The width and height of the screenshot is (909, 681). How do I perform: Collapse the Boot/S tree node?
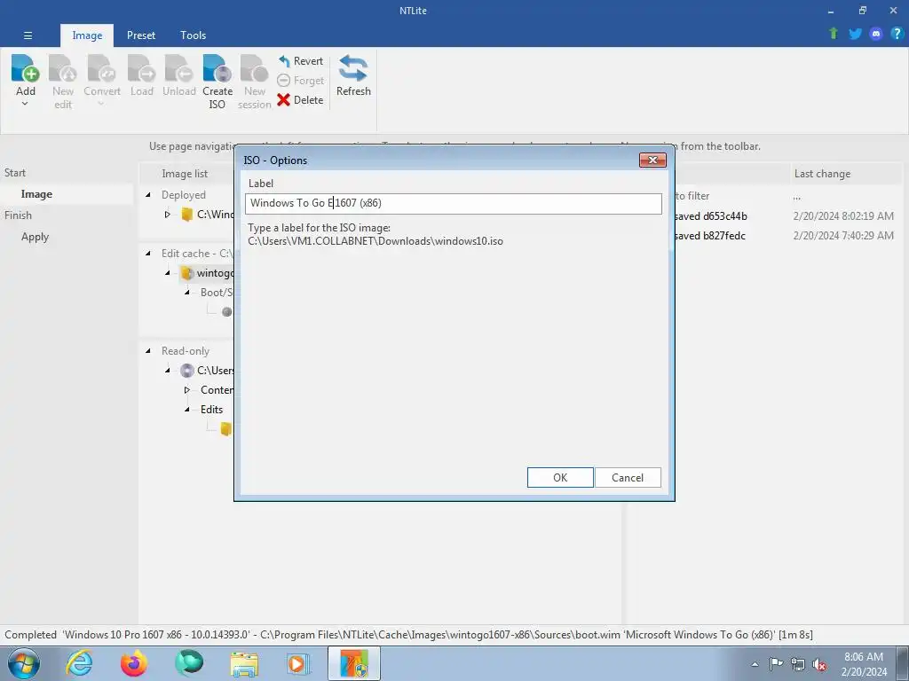186,293
